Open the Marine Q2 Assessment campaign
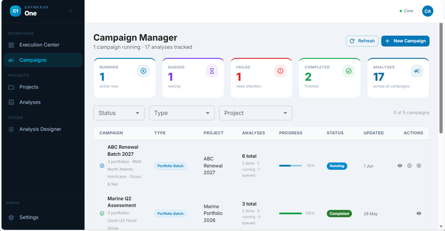 pyautogui.click(x=121, y=202)
